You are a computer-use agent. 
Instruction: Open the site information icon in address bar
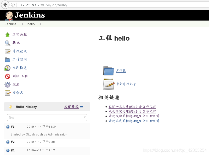click(x=13, y=5)
